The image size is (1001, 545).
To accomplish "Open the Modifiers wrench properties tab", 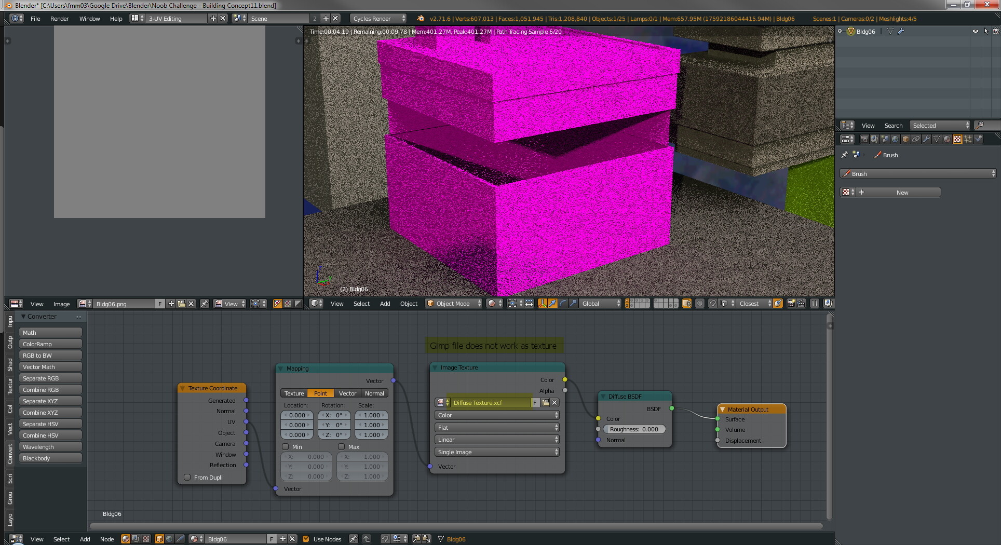I will pyautogui.click(x=927, y=139).
